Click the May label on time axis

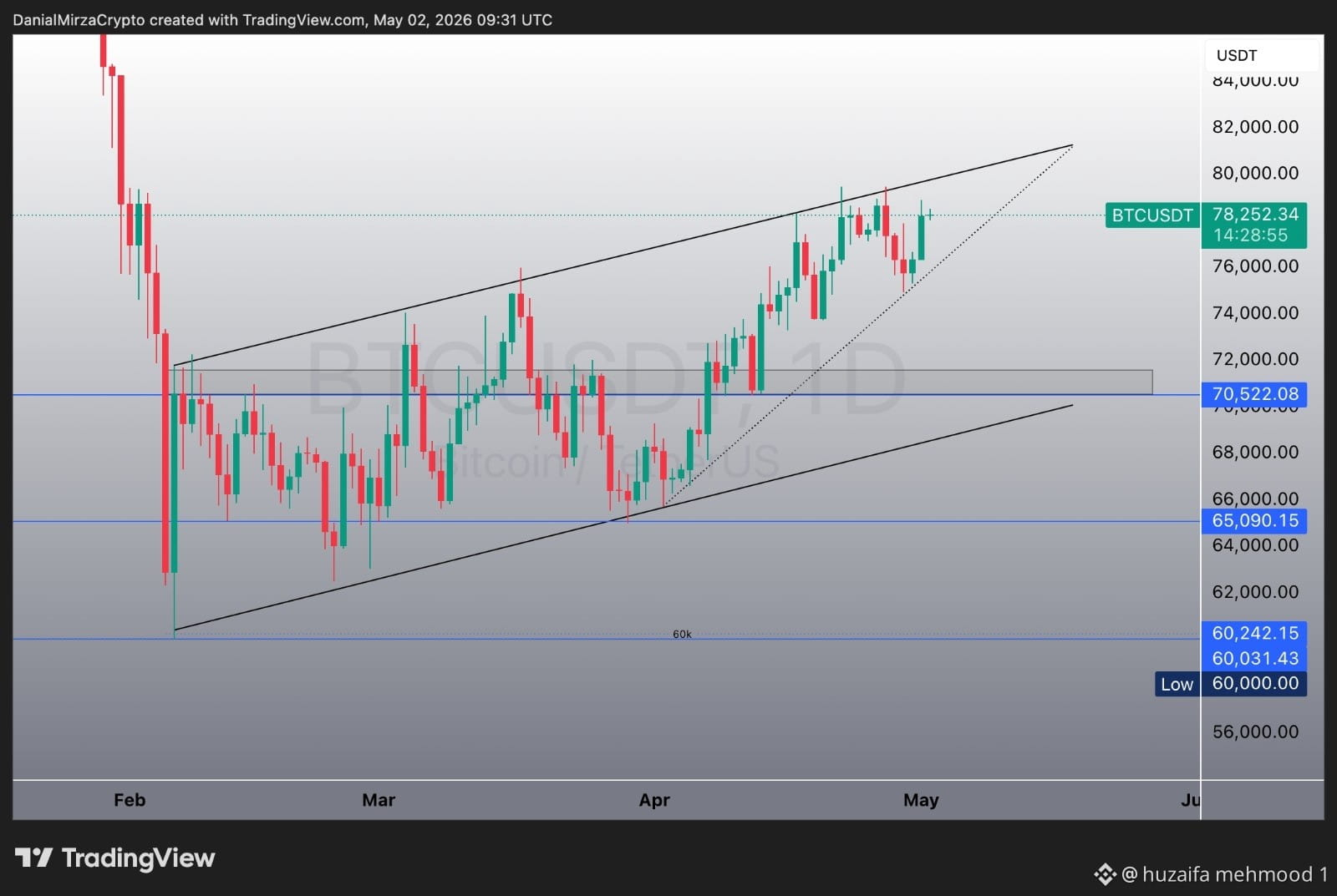[921, 800]
